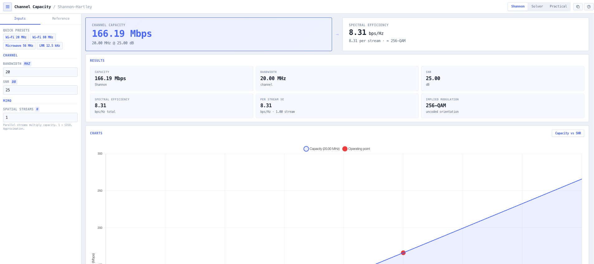Click the CHARTS section heading

96,133
